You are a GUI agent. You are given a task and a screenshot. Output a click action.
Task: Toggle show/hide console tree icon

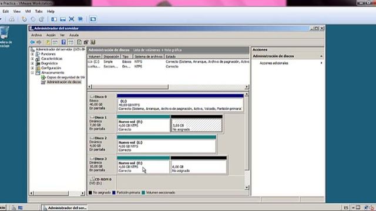pyautogui.click(x=55, y=42)
